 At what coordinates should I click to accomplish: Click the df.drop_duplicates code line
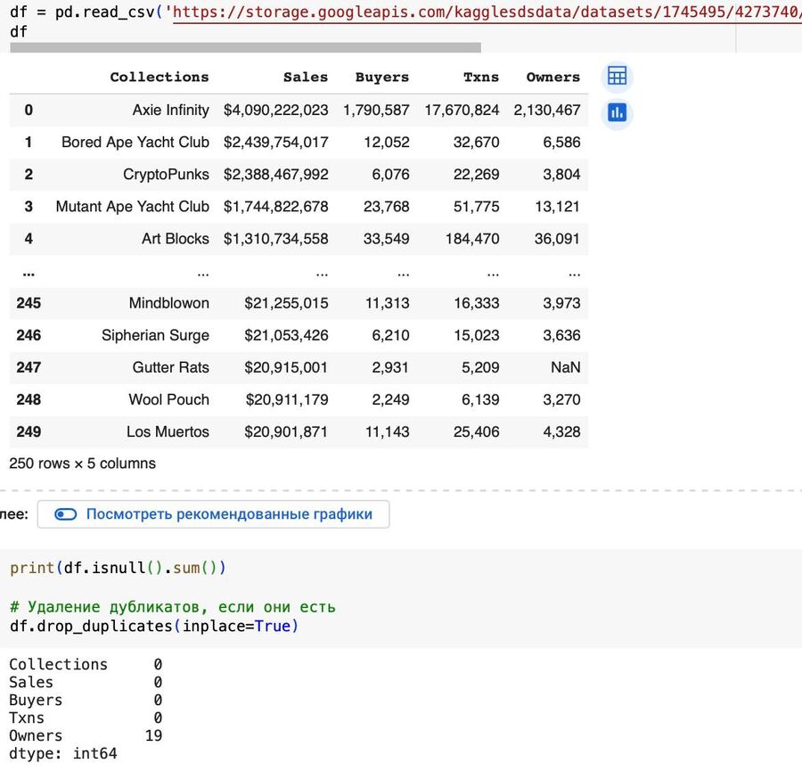point(154,627)
